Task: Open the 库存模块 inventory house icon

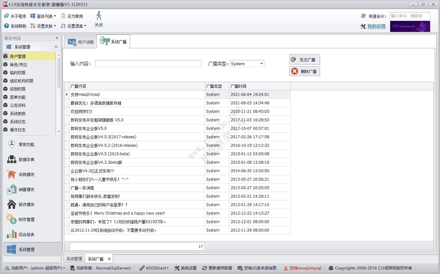Action: click(x=11, y=204)
